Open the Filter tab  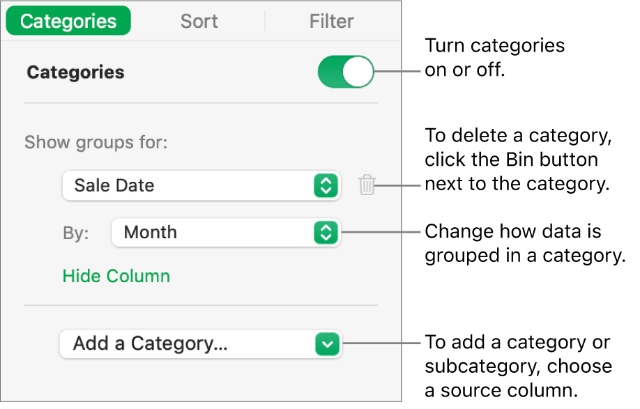coord(331,21)
